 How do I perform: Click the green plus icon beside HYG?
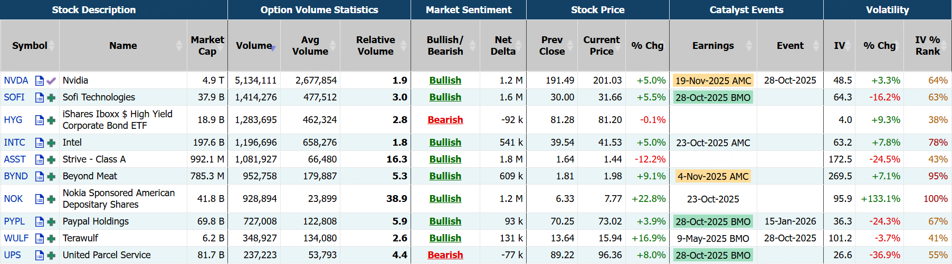(51, 120)
